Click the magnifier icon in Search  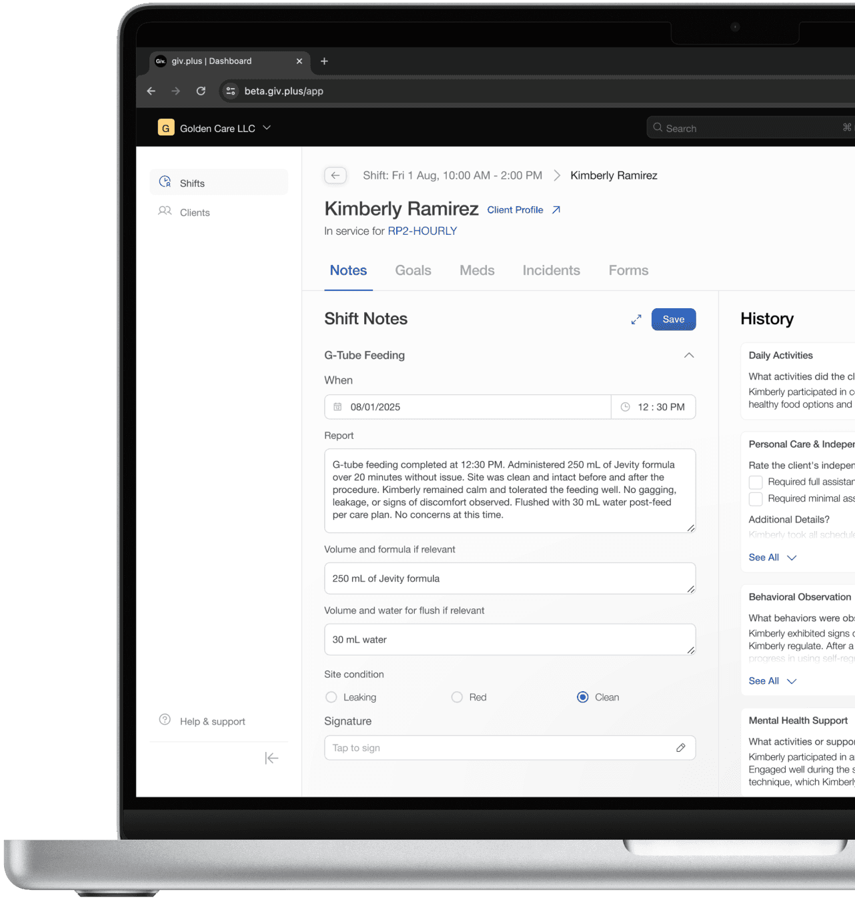tap(658, 127)
